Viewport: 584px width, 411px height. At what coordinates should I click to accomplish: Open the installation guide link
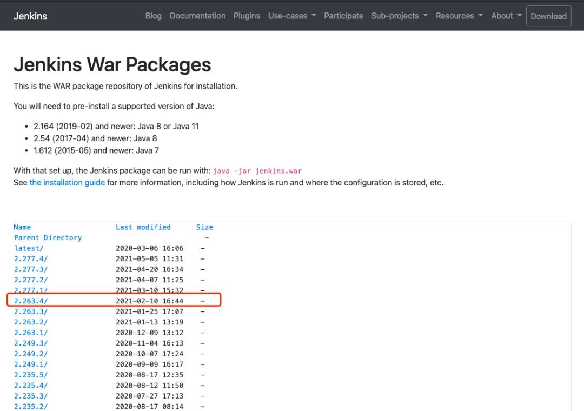pyautogui.click(x=67, y=182)
